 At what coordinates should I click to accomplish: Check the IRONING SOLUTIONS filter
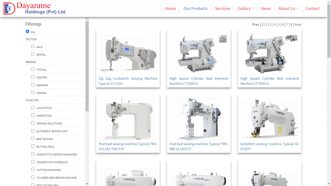pos(33,123)
